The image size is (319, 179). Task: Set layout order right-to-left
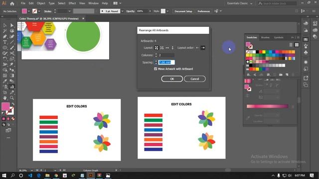click(x=197, y=48)
